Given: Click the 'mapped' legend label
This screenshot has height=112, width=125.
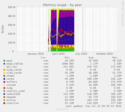Looking at the screenshot, I should click(x=11, y=97).
